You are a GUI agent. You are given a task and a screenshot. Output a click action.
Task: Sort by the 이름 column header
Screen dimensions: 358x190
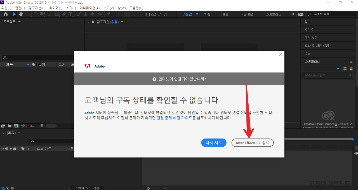10,65
